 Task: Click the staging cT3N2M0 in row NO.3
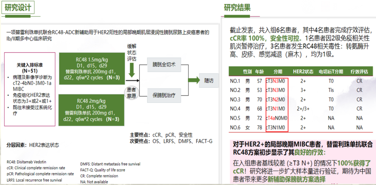276,100
